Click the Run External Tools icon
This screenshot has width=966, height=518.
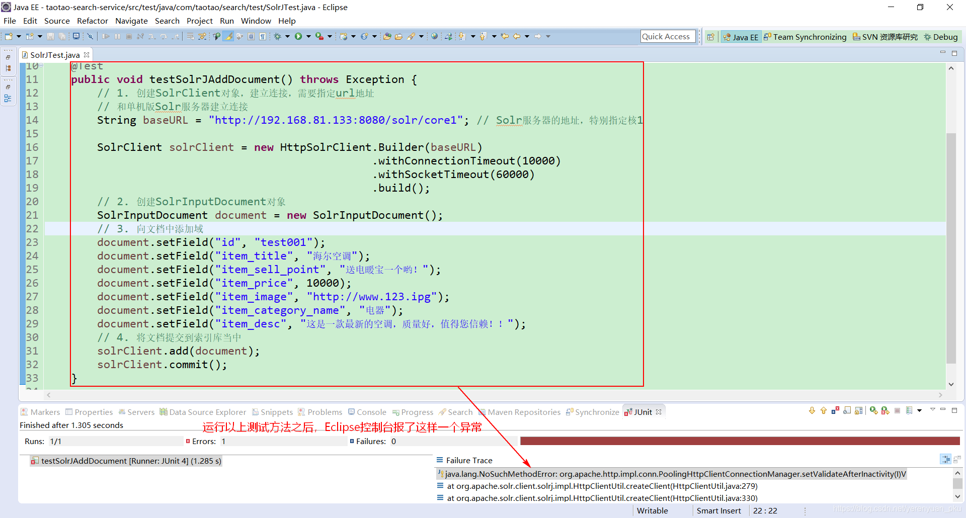point(319,36)
